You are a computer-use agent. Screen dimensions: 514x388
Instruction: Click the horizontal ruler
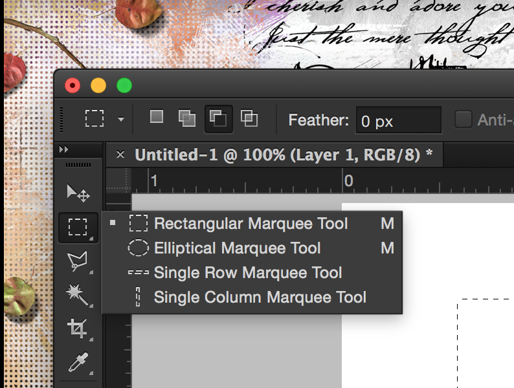click(322, 180)
